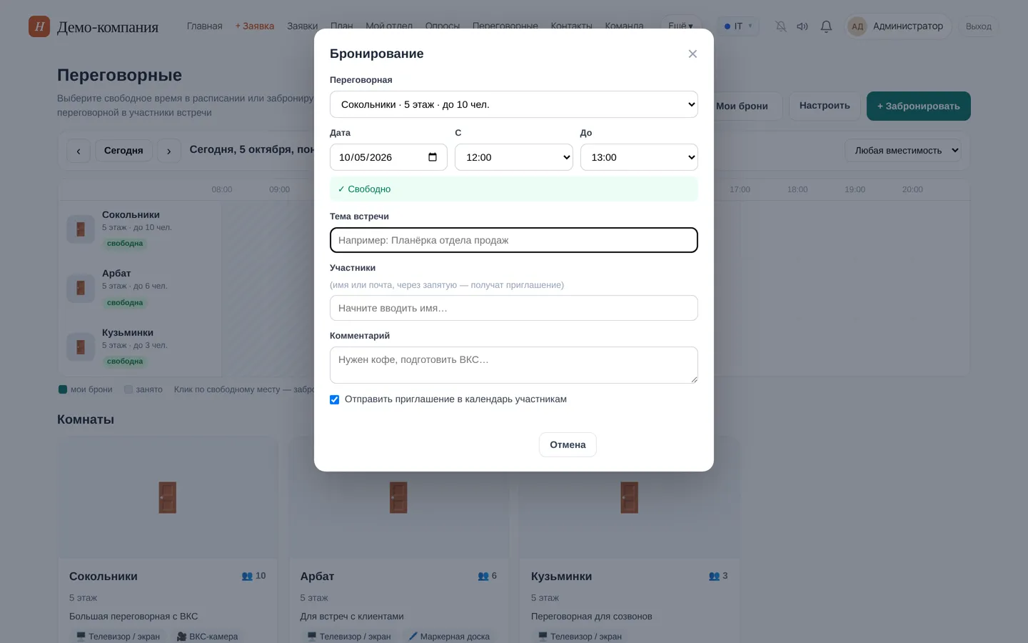Open + Заявка in the top navigation
The height and width of the screenshot is (643, 1028).
(255, 26)
